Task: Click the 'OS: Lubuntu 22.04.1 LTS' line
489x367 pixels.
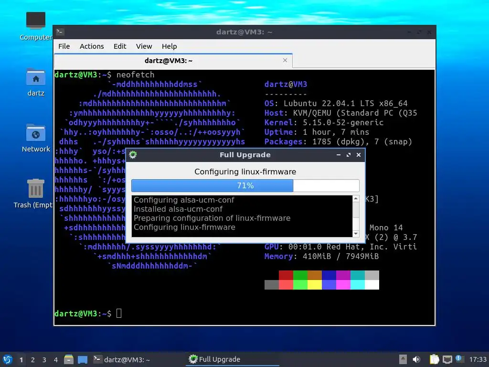Action: [336, 103]
